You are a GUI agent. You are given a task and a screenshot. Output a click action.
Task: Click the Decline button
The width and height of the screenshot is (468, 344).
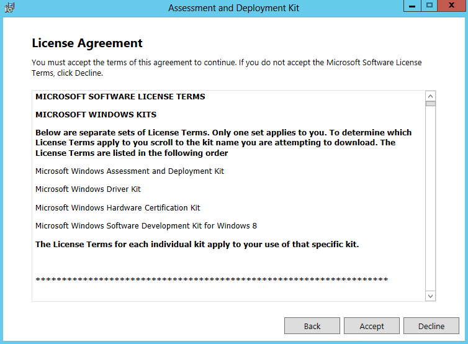pos(431,326)
